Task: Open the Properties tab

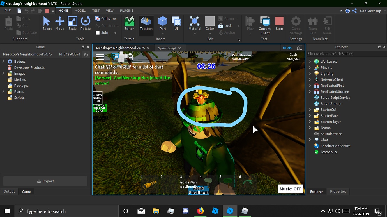Action: (x=338, y=192)
